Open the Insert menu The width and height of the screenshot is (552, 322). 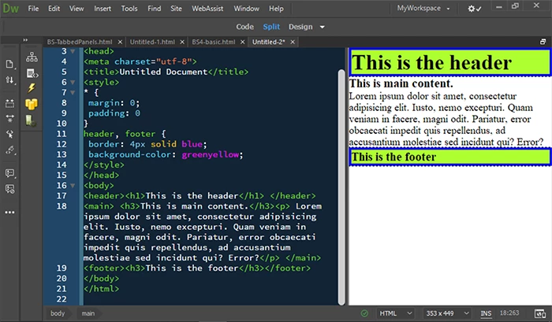point(103,9)
